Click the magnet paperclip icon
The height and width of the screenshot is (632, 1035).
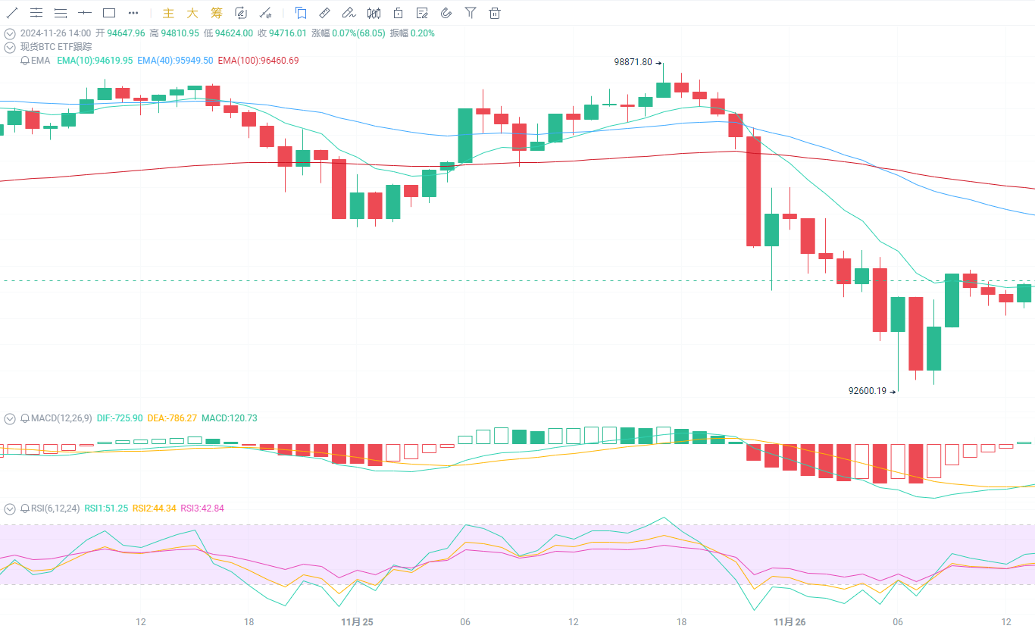click(x=446, y=13)
